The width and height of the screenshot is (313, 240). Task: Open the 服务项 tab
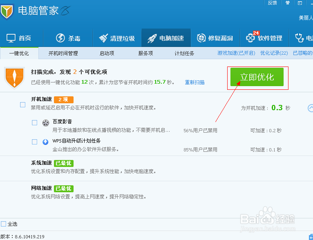pos(145,53)
